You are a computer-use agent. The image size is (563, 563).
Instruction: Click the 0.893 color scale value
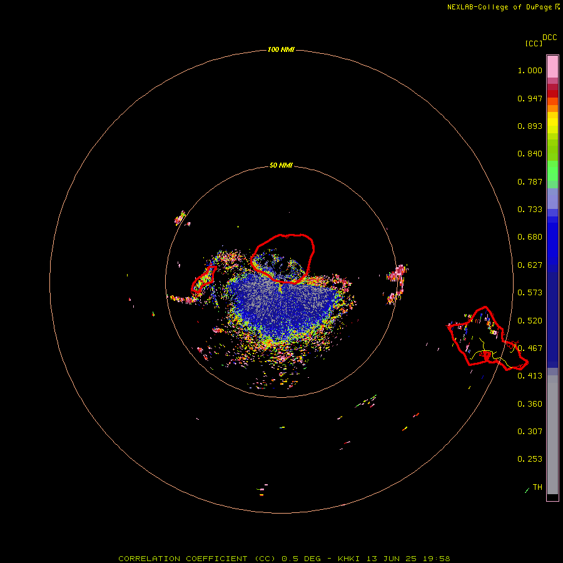click(x=530, y=126)
